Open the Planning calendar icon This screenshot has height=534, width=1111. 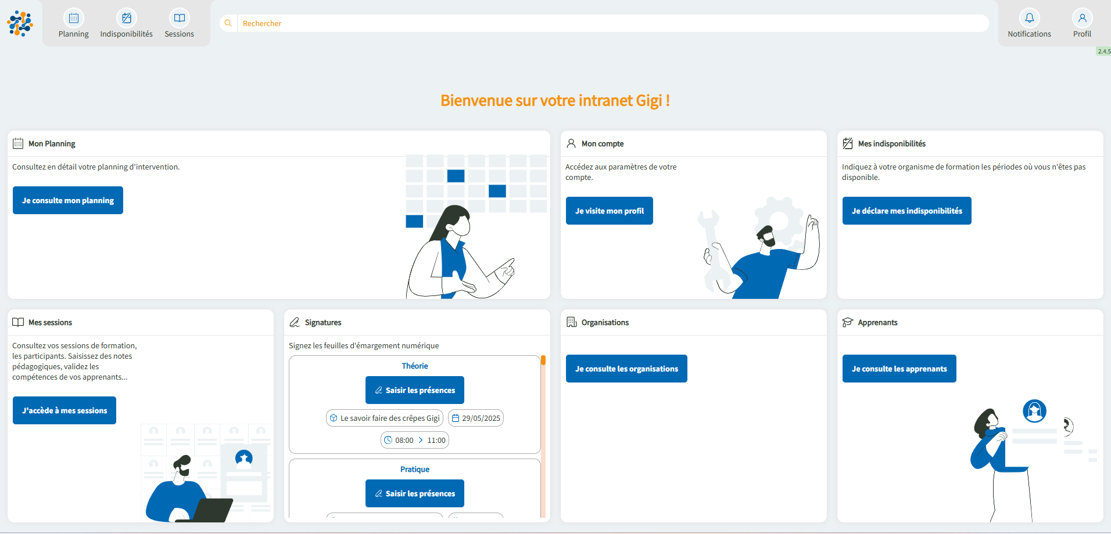click(74, 19)
